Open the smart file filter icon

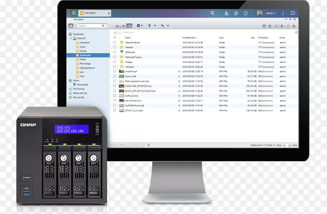coord(270,26)
